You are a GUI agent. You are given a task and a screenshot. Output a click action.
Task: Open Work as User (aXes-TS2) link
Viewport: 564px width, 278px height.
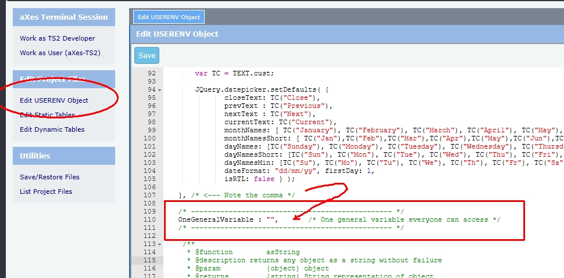[60, 53]
